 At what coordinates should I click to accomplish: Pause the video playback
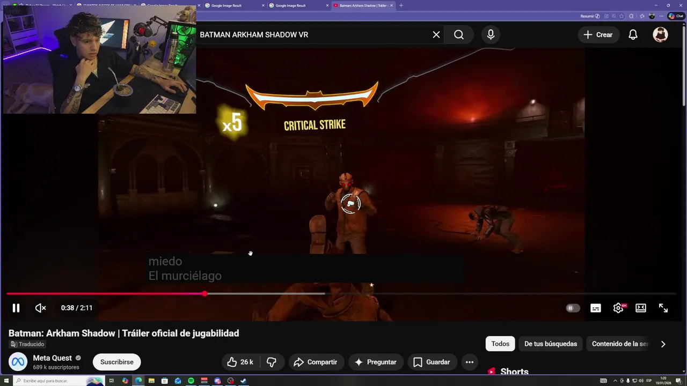(16, 308)
